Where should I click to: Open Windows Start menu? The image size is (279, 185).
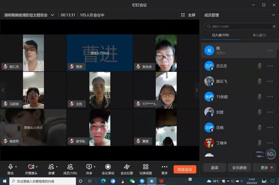[x=5, y=181]
